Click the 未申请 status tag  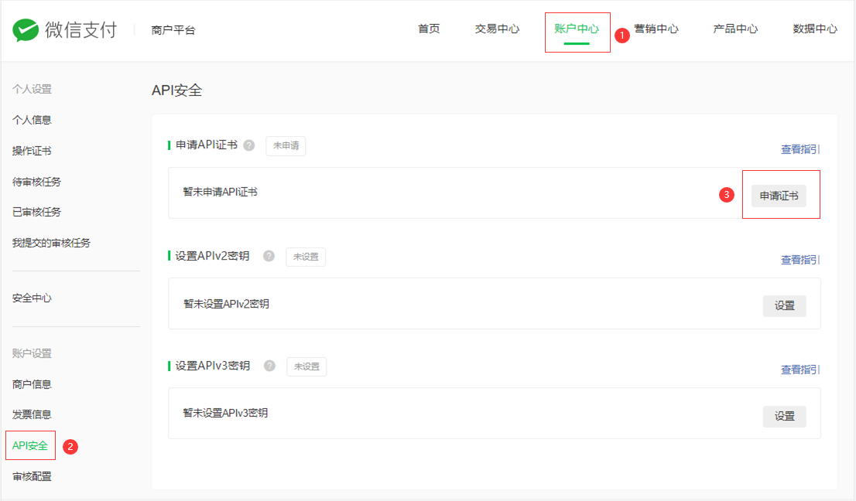tap(286, 145)
